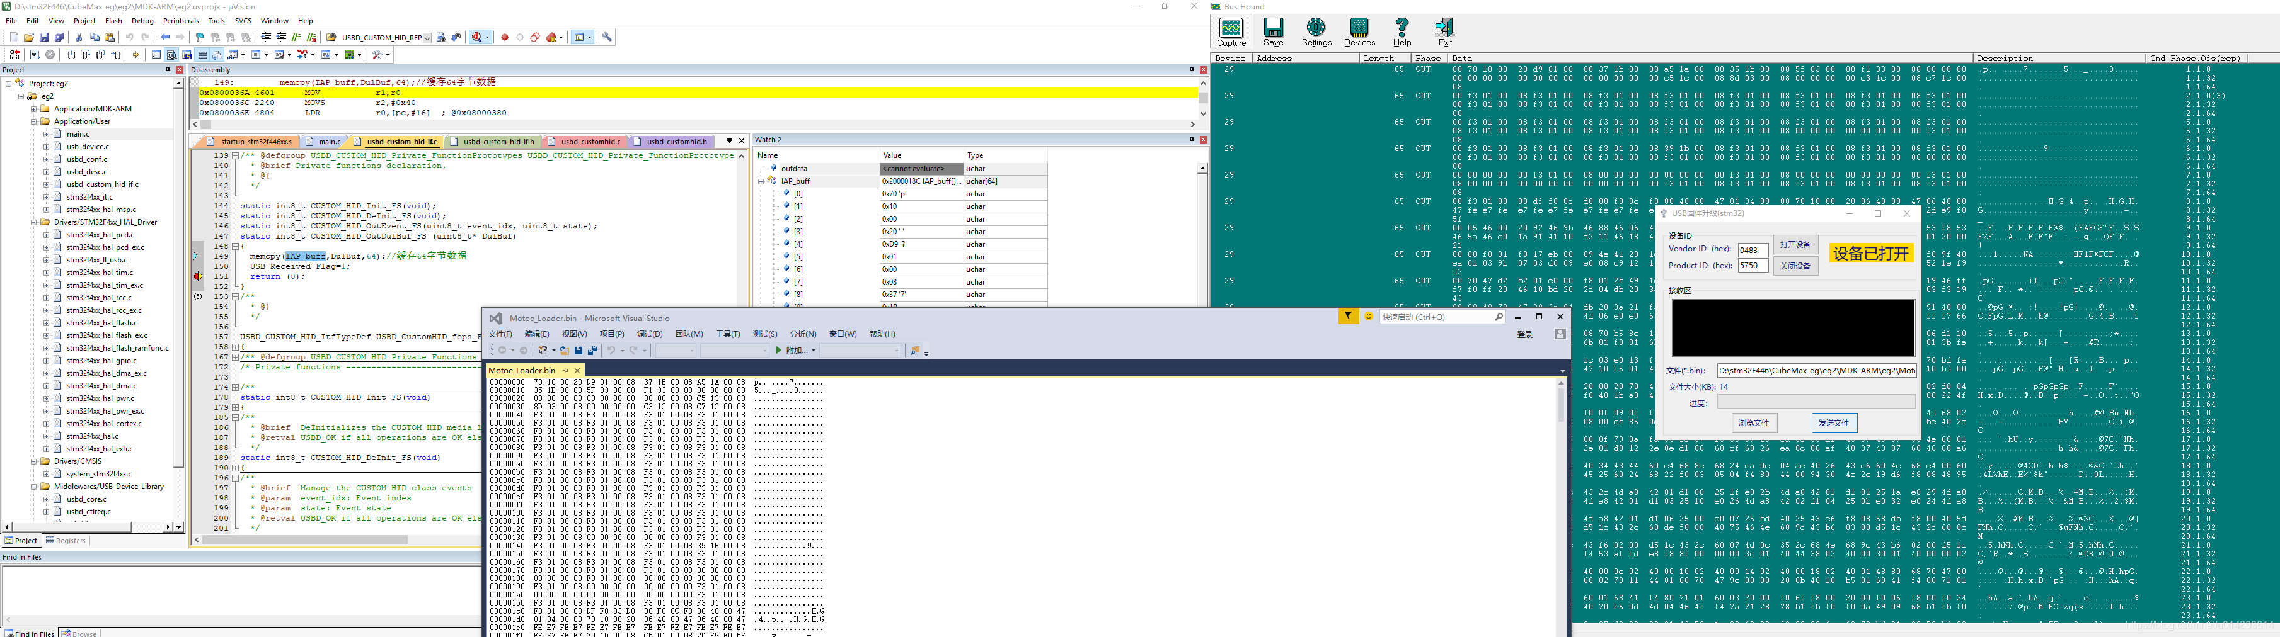Click the Open file icon in µVision toolbar

coord(29,37)
